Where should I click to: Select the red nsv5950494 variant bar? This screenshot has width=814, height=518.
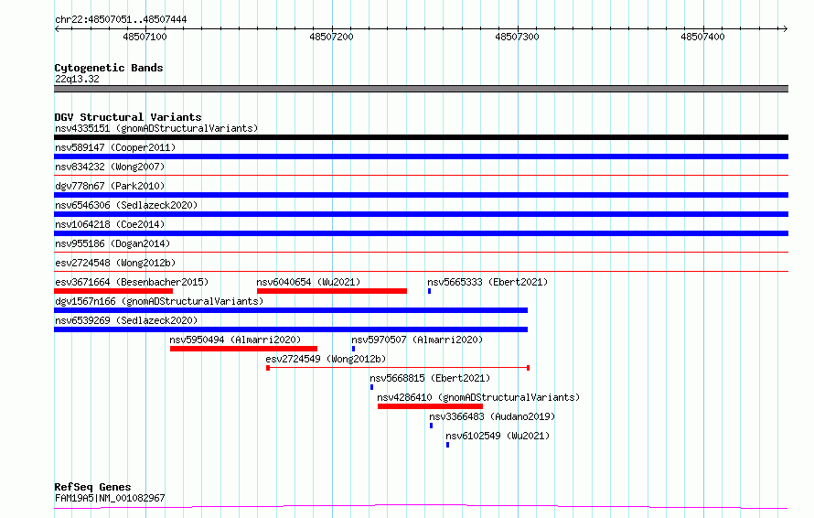click(243, 349)
